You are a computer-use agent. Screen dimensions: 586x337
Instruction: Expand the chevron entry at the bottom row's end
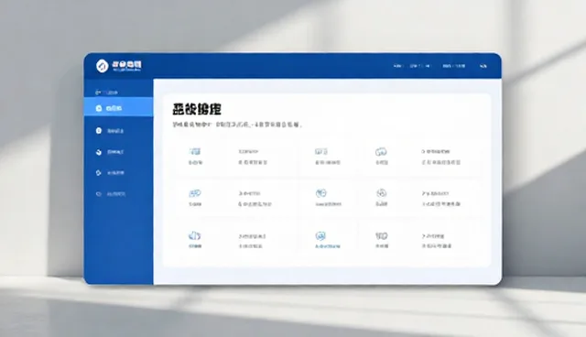(433, 236)
